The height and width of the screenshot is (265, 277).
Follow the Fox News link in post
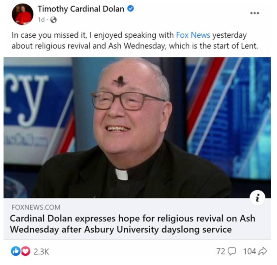193,35
